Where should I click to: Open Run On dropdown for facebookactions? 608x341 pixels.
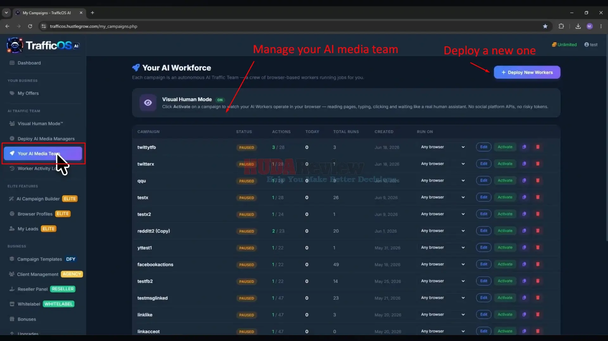[443, 264]
